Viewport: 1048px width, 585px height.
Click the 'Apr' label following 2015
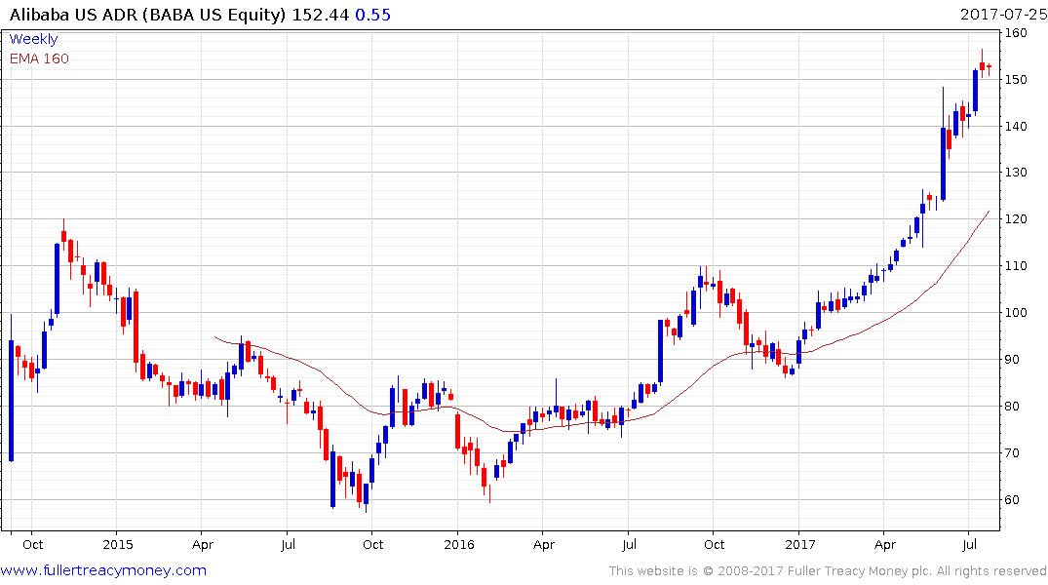pos(203,544)
